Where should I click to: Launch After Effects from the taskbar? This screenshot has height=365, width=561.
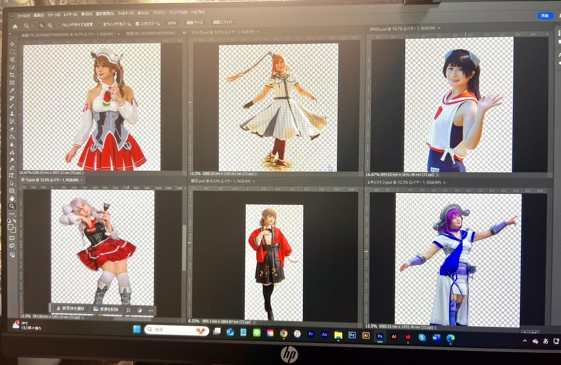tap(325, 335)
